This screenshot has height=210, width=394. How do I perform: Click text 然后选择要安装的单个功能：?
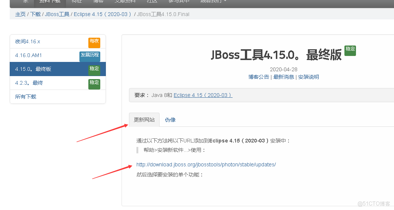click(x=170, y=175)
